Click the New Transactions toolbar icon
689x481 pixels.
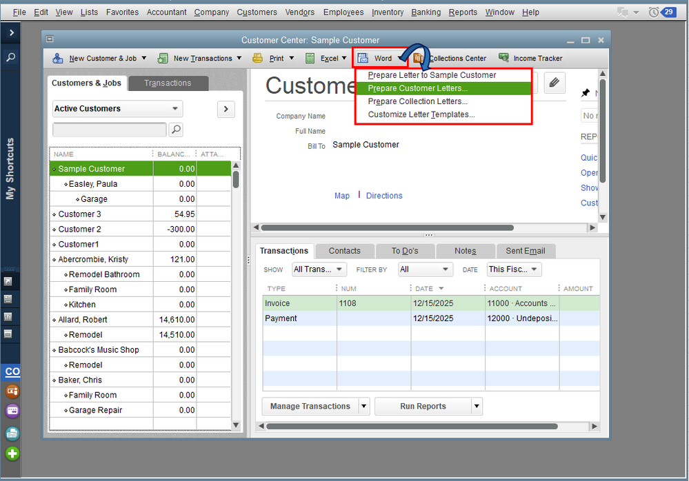163,59
